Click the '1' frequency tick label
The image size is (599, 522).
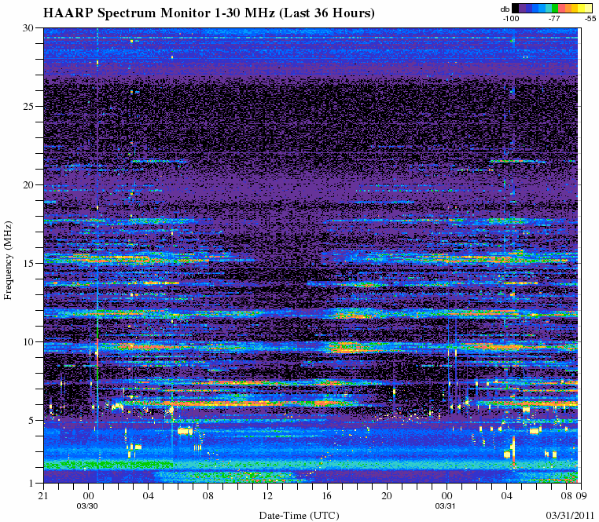31,483
